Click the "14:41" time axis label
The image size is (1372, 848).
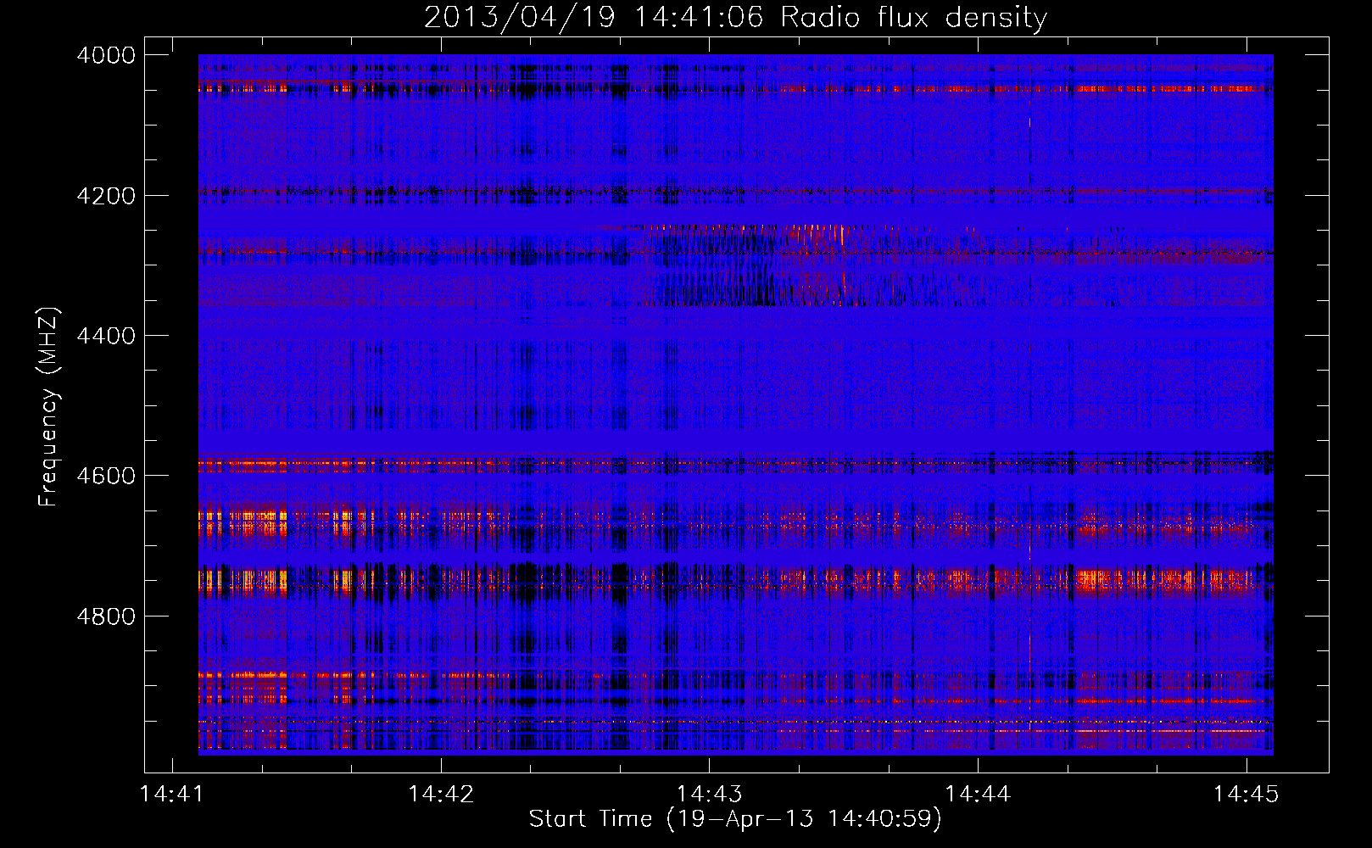[x=173, y=794]
